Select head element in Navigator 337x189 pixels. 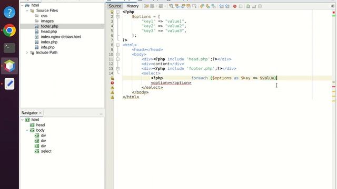40,125
